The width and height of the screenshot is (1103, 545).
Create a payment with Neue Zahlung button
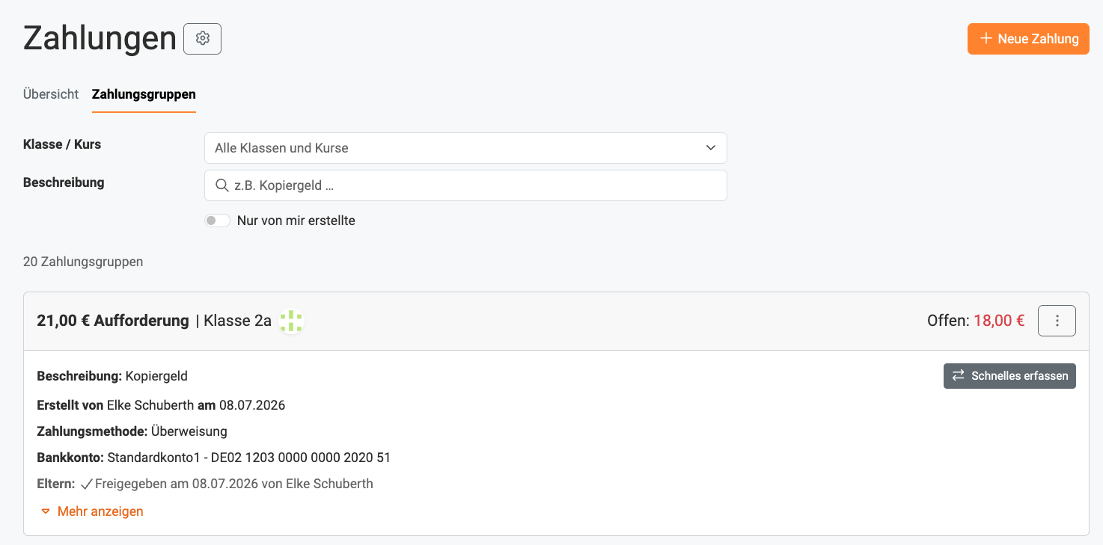[1028, 39]
